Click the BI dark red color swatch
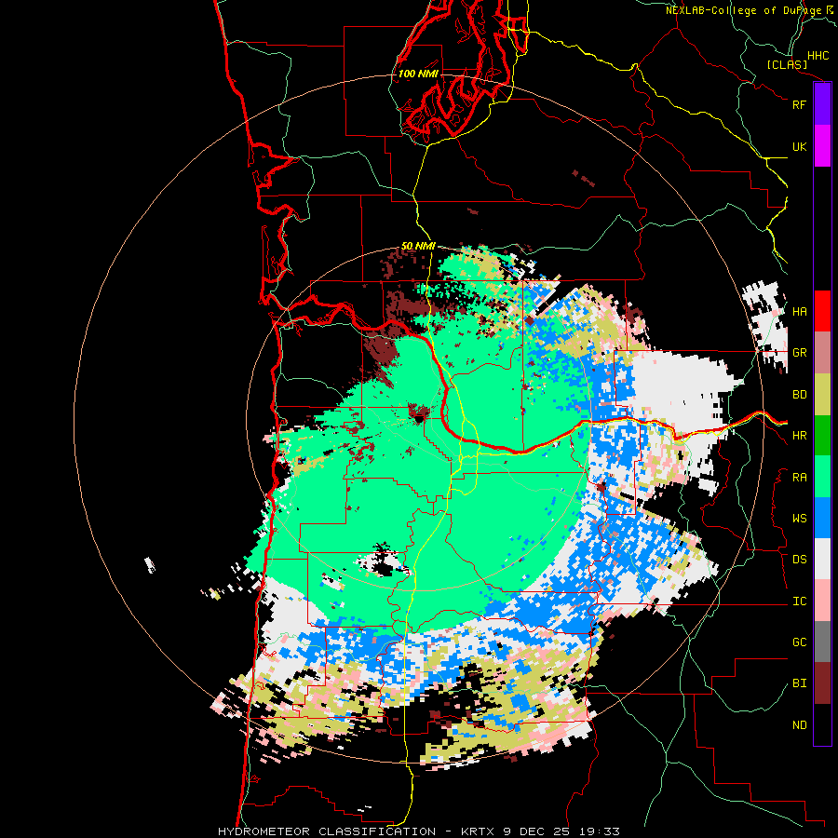The image size is (838, 838). pos(822,683)
